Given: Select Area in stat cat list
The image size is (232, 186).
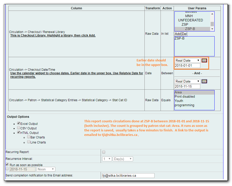Looking at the screenshot, I should [x=195, y=92].
